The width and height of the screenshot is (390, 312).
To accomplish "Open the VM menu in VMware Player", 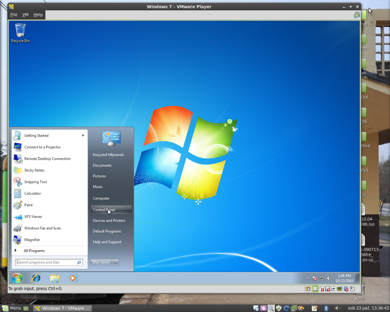I will pos(25,15).
